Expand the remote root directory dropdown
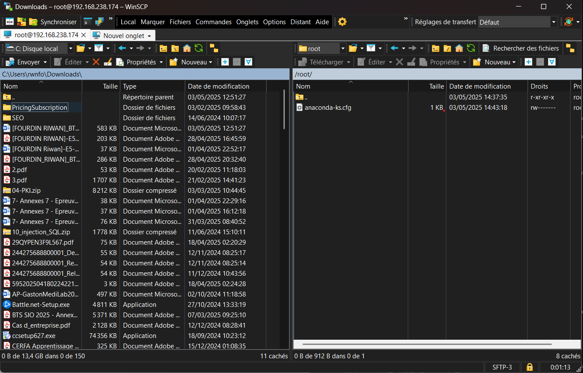 pyautogui.click(x=343, y=48)
